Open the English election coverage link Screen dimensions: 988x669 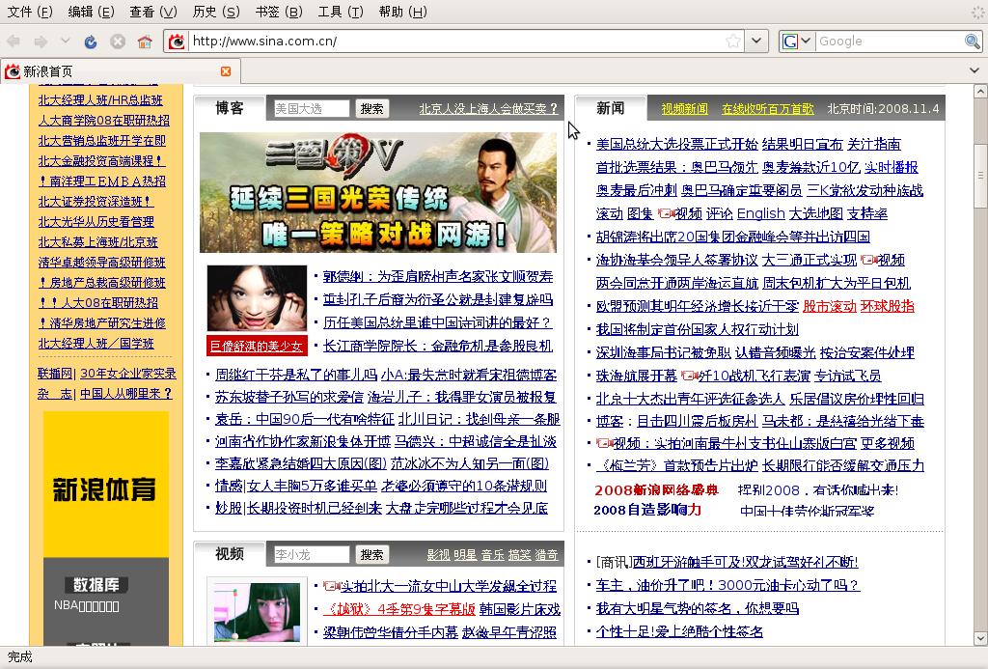pyautogui.click(x=760, y=213)
